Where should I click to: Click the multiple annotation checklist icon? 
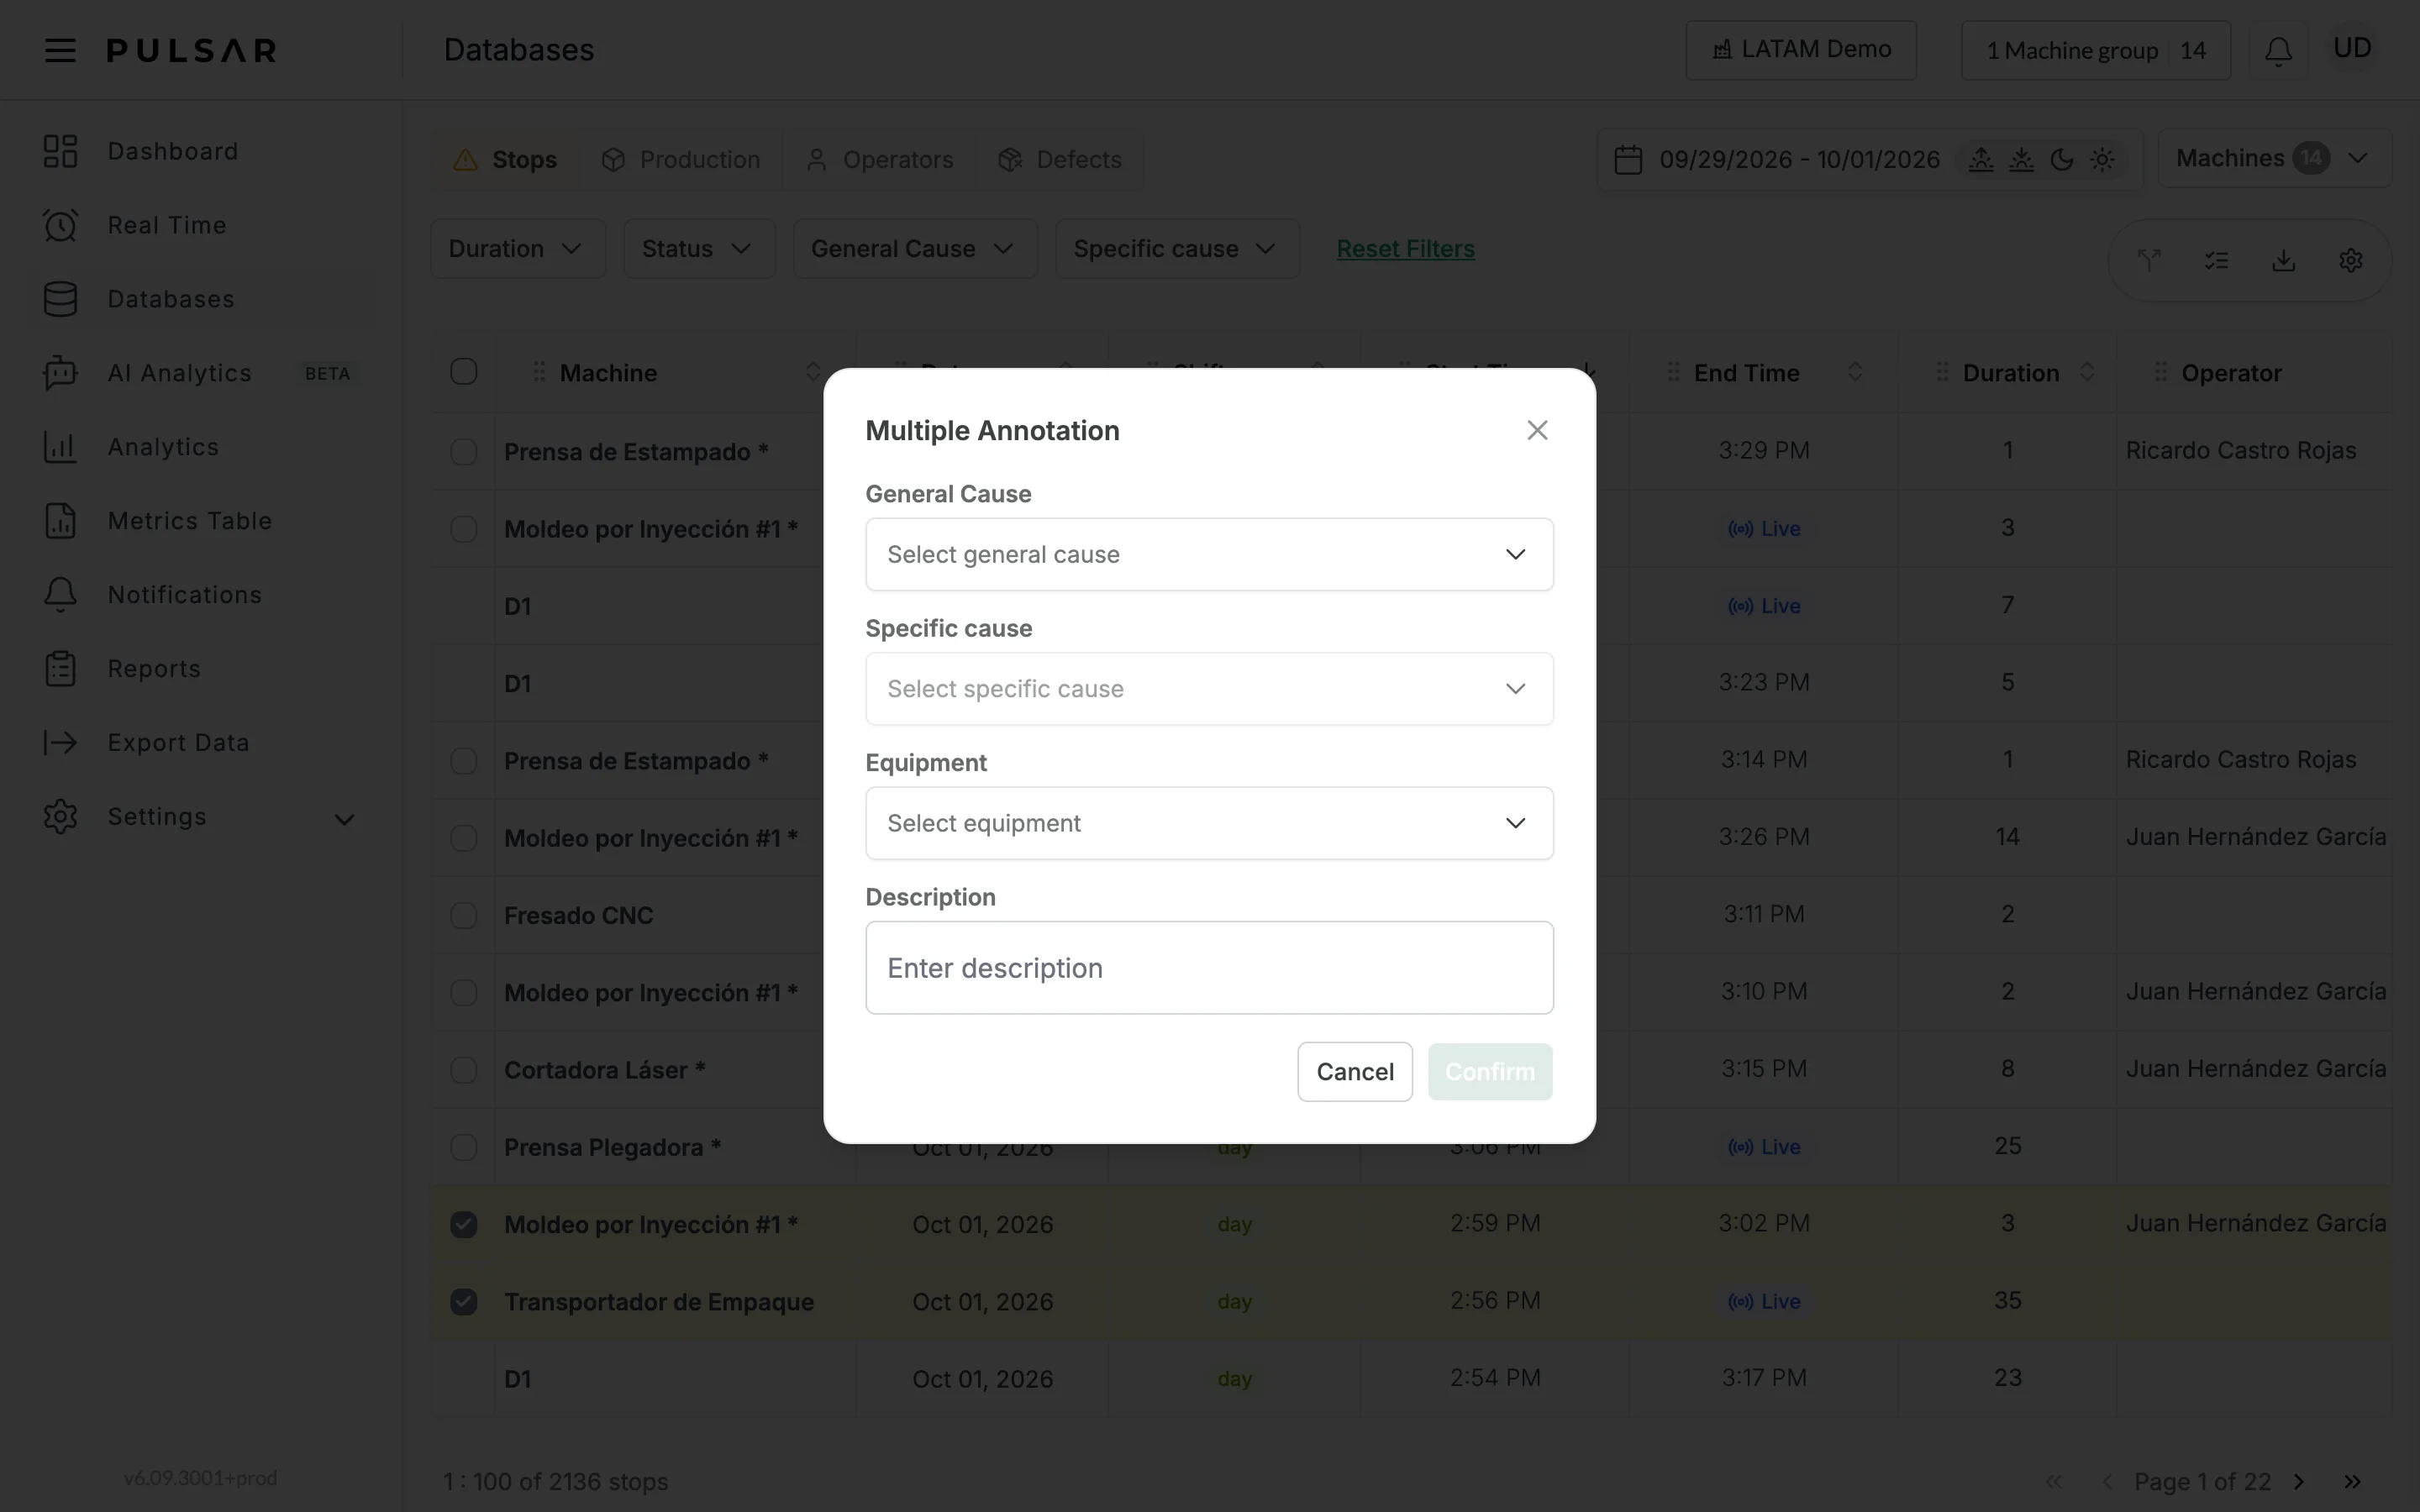(x=2216, y=260)
